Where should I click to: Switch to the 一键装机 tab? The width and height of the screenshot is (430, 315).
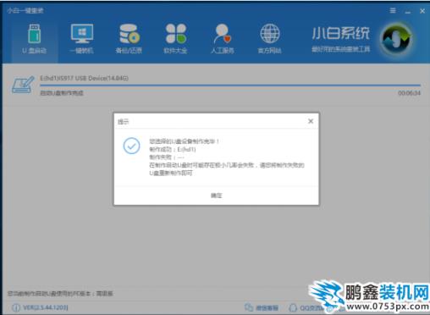click(82, 40)
